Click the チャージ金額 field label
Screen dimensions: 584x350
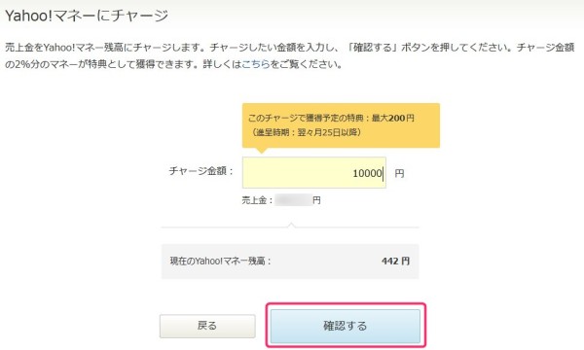coord(201,171)
